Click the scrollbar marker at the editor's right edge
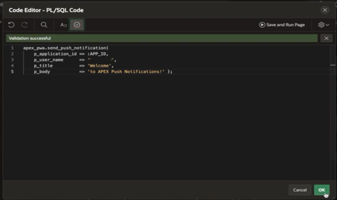The image size is (337, 200). click(333, 65)
